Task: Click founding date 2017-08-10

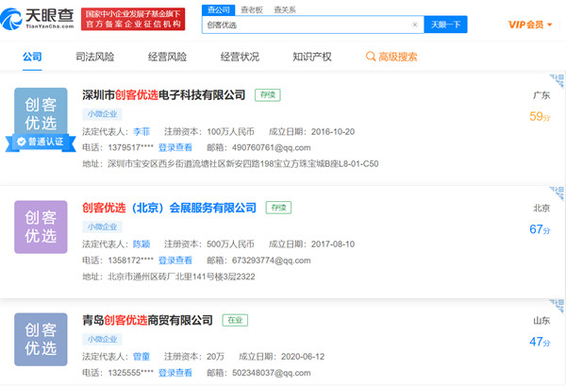Action: point(333,244)
